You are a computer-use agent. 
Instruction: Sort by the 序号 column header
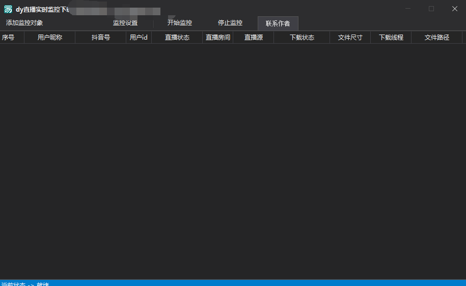point(8,38)
